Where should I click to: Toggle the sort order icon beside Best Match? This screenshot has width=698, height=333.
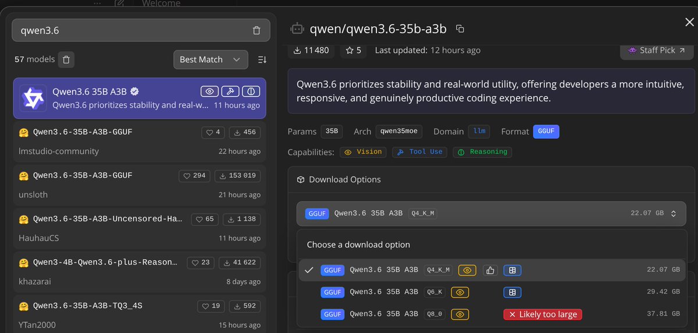pos(262,59)
